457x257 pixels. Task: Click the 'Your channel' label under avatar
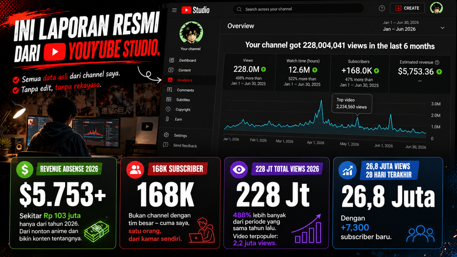click(x=191, y=49)
